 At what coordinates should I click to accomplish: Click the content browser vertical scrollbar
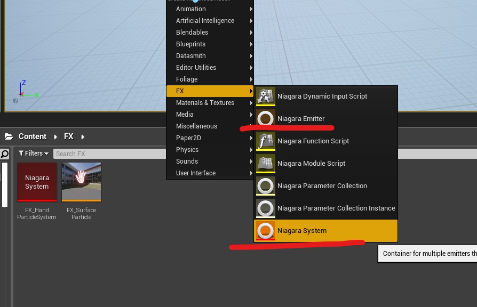(5, 185)
